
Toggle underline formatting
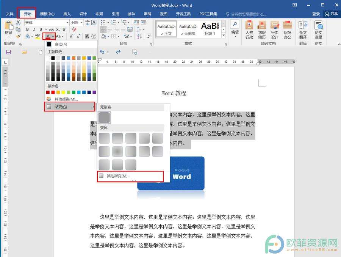tap(41, 29)
